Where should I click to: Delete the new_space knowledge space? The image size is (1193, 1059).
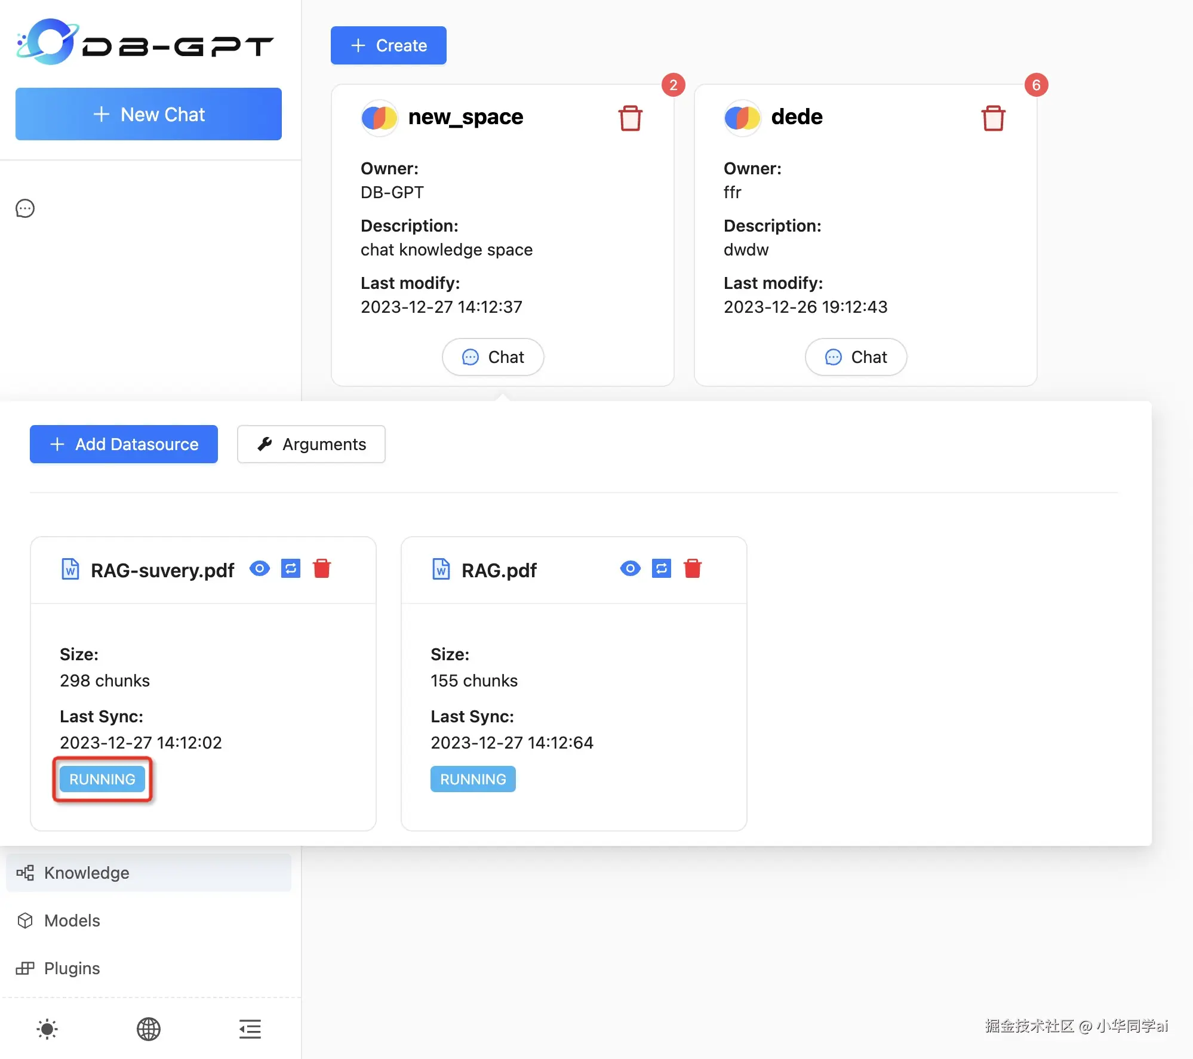click(631, 118)
